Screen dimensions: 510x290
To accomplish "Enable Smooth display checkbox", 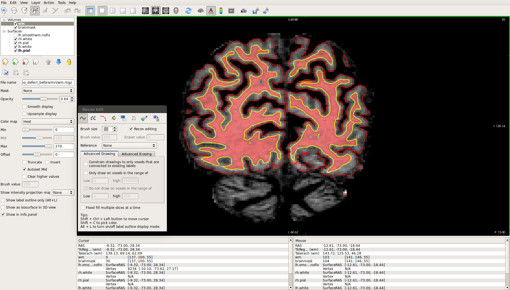I will [x=25, y=107].
